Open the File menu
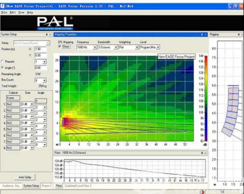The height and width of the screenshot is (194, 244). (x=4, y=12)
